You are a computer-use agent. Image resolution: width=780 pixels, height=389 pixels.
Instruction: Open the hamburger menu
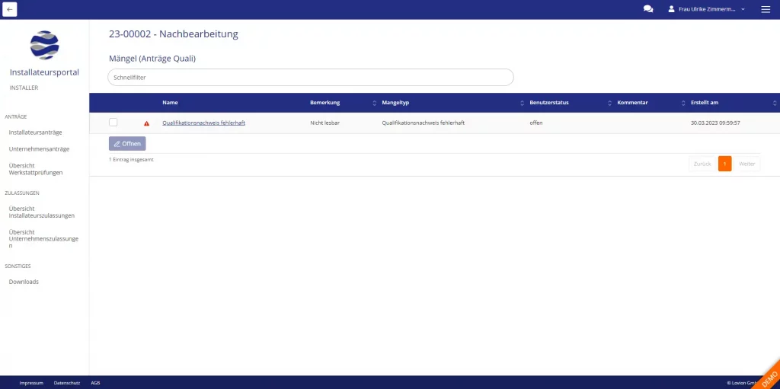point(766,9)
